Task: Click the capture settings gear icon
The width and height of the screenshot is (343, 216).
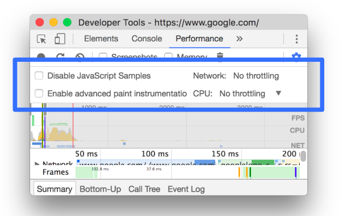Action: tap(296, 56)
